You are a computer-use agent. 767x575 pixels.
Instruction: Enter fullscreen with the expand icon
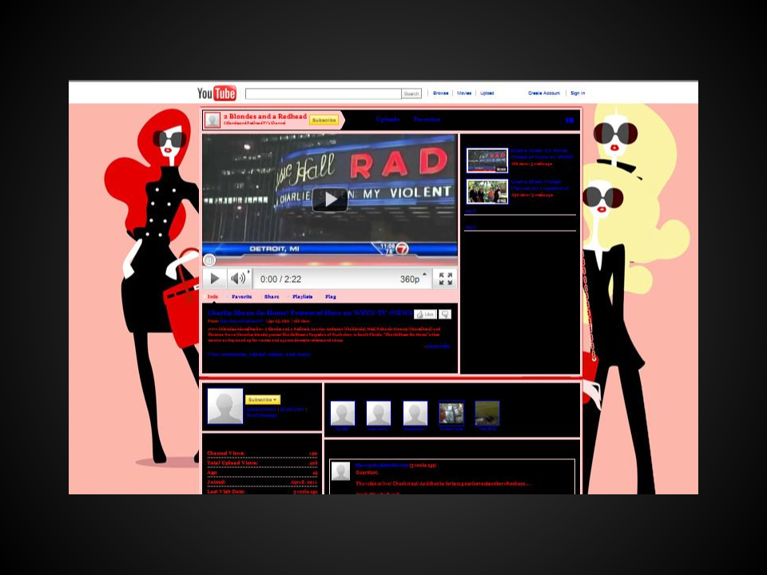pos(445,279)
